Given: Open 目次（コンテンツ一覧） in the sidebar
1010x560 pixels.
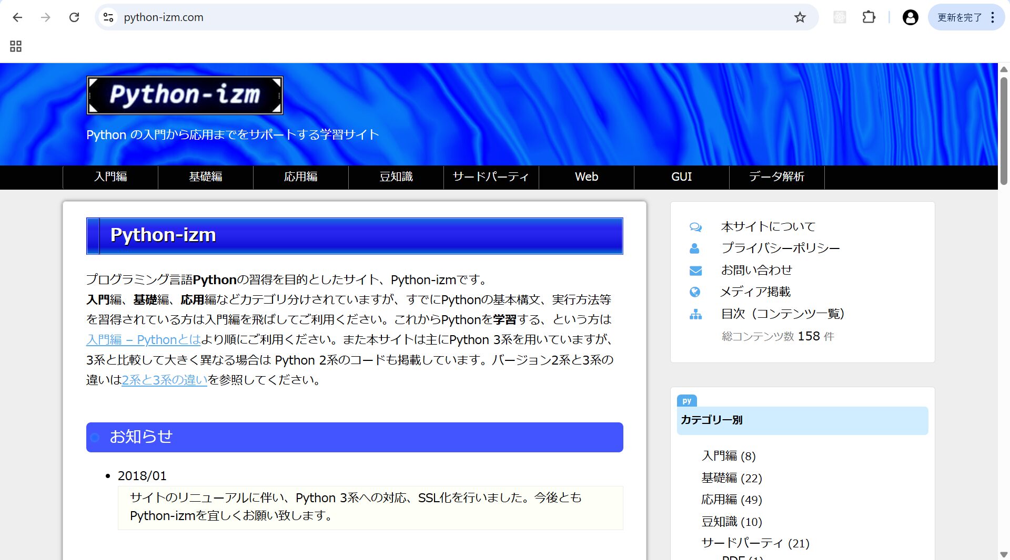Looking at the screenshot, I should [x=783, y=314].
